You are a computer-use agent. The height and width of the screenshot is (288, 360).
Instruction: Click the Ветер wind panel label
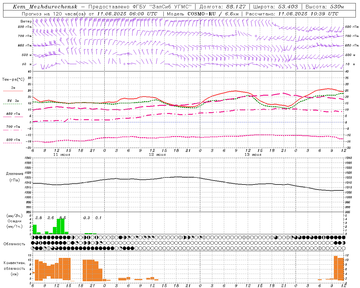click(x=26, y=21)
